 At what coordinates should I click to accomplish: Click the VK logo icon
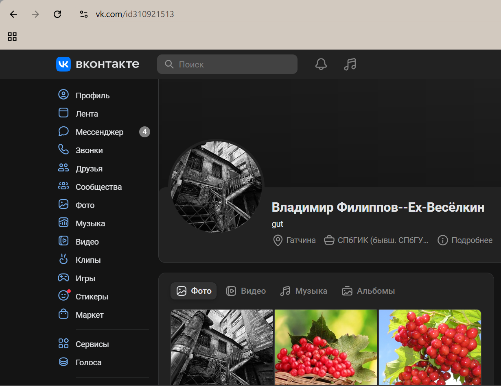63,64
